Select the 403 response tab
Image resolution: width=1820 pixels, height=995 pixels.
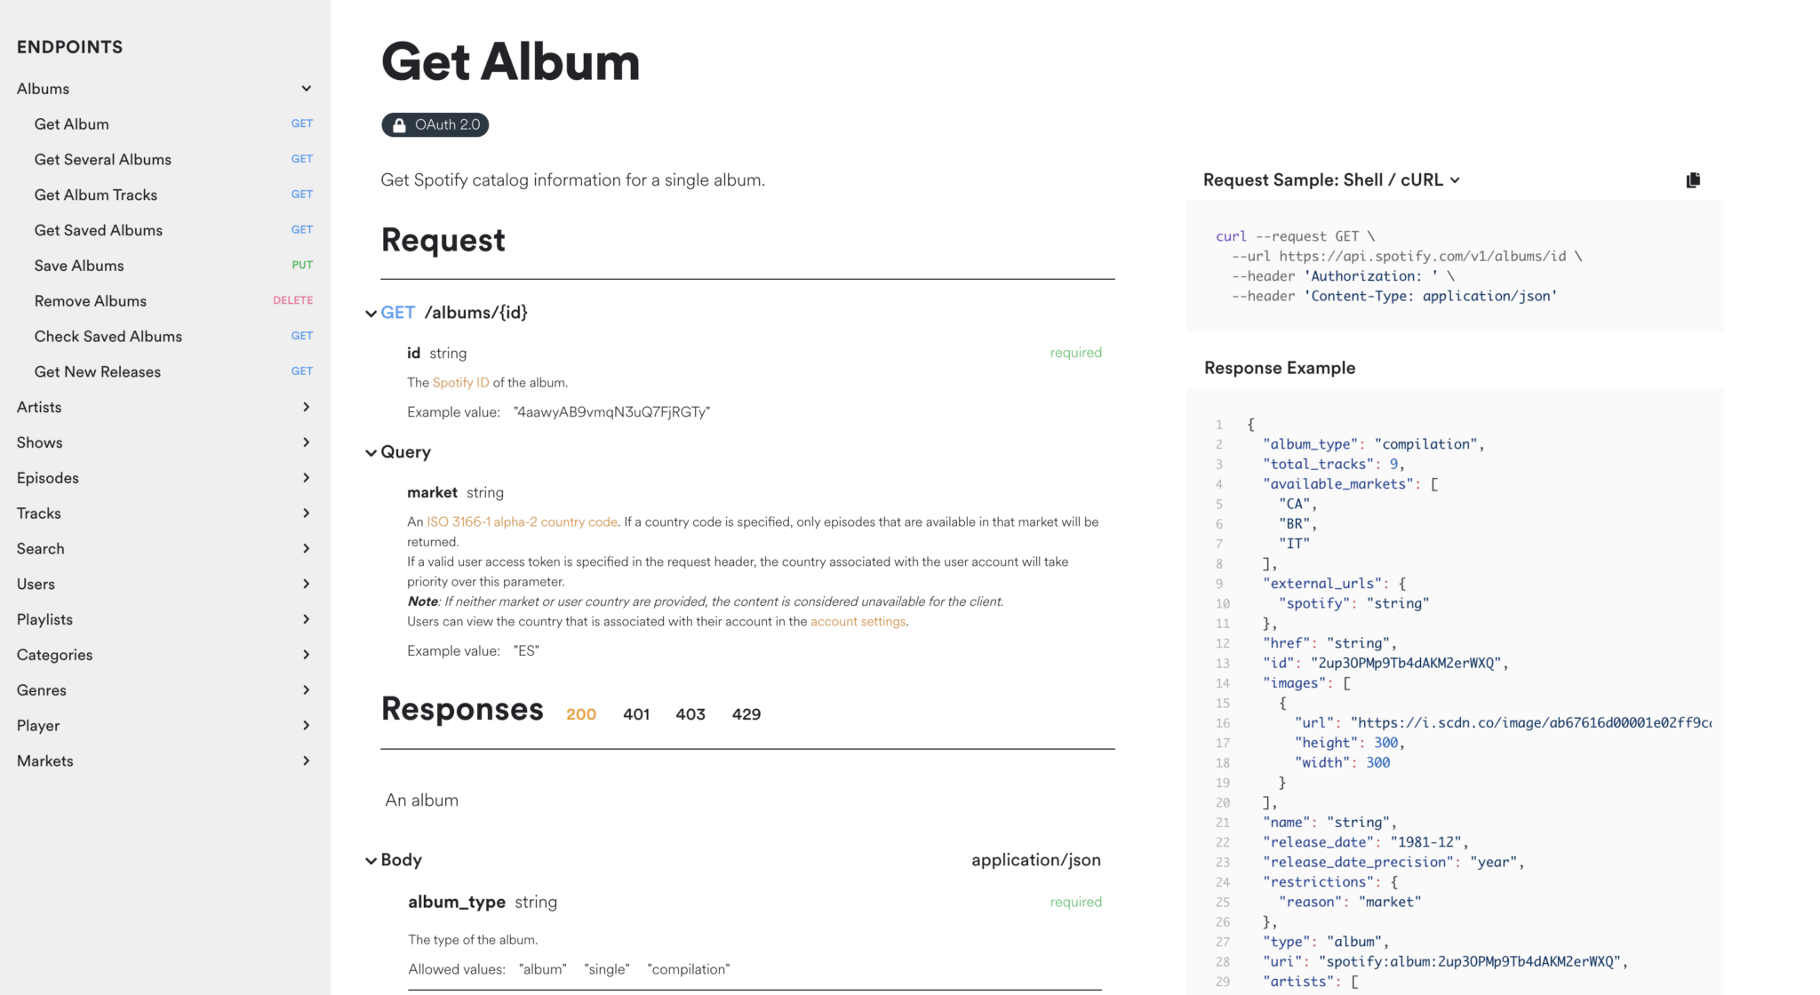pyautogui.click(x=690, y=714)
